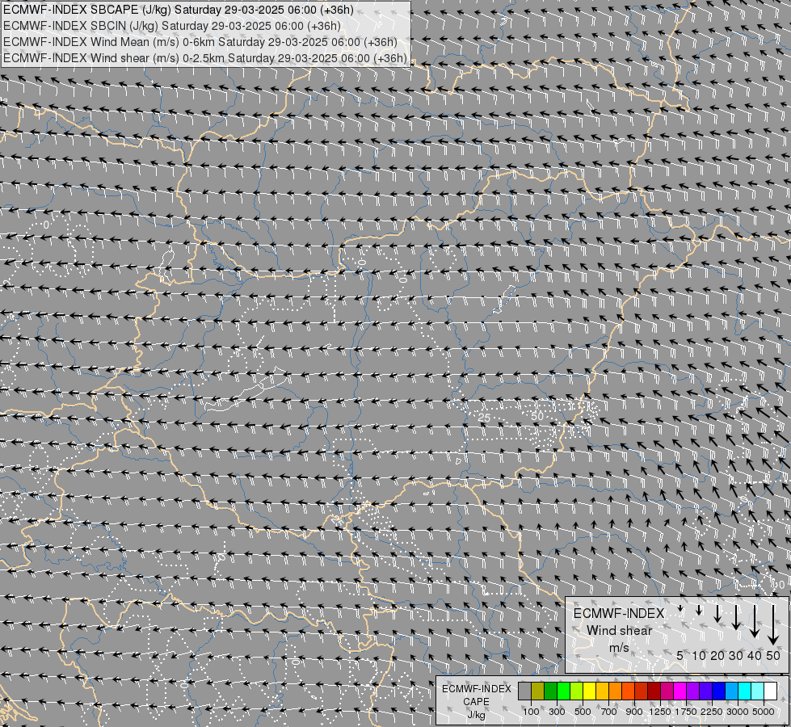Click the '1750' CAPE legend label
This screenshot has width=791, height=727.
[x=686, y=712]
